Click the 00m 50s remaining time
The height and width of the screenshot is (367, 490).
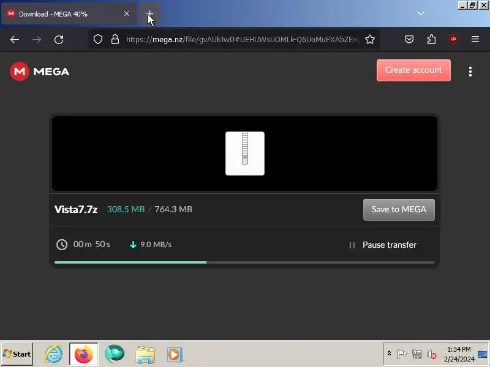[91, 244]
